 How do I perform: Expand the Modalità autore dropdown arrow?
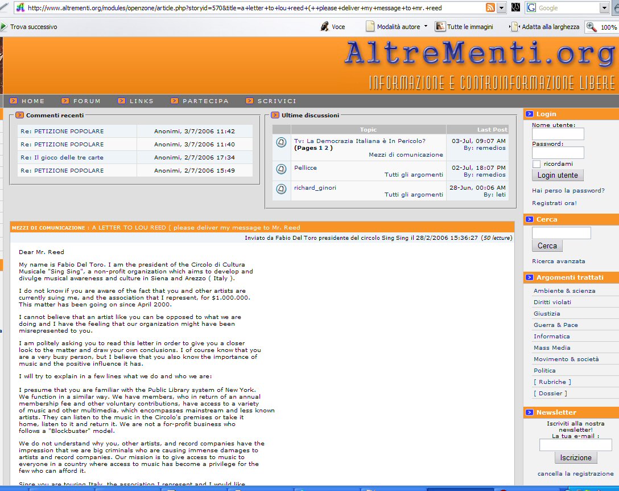(426, 26)
